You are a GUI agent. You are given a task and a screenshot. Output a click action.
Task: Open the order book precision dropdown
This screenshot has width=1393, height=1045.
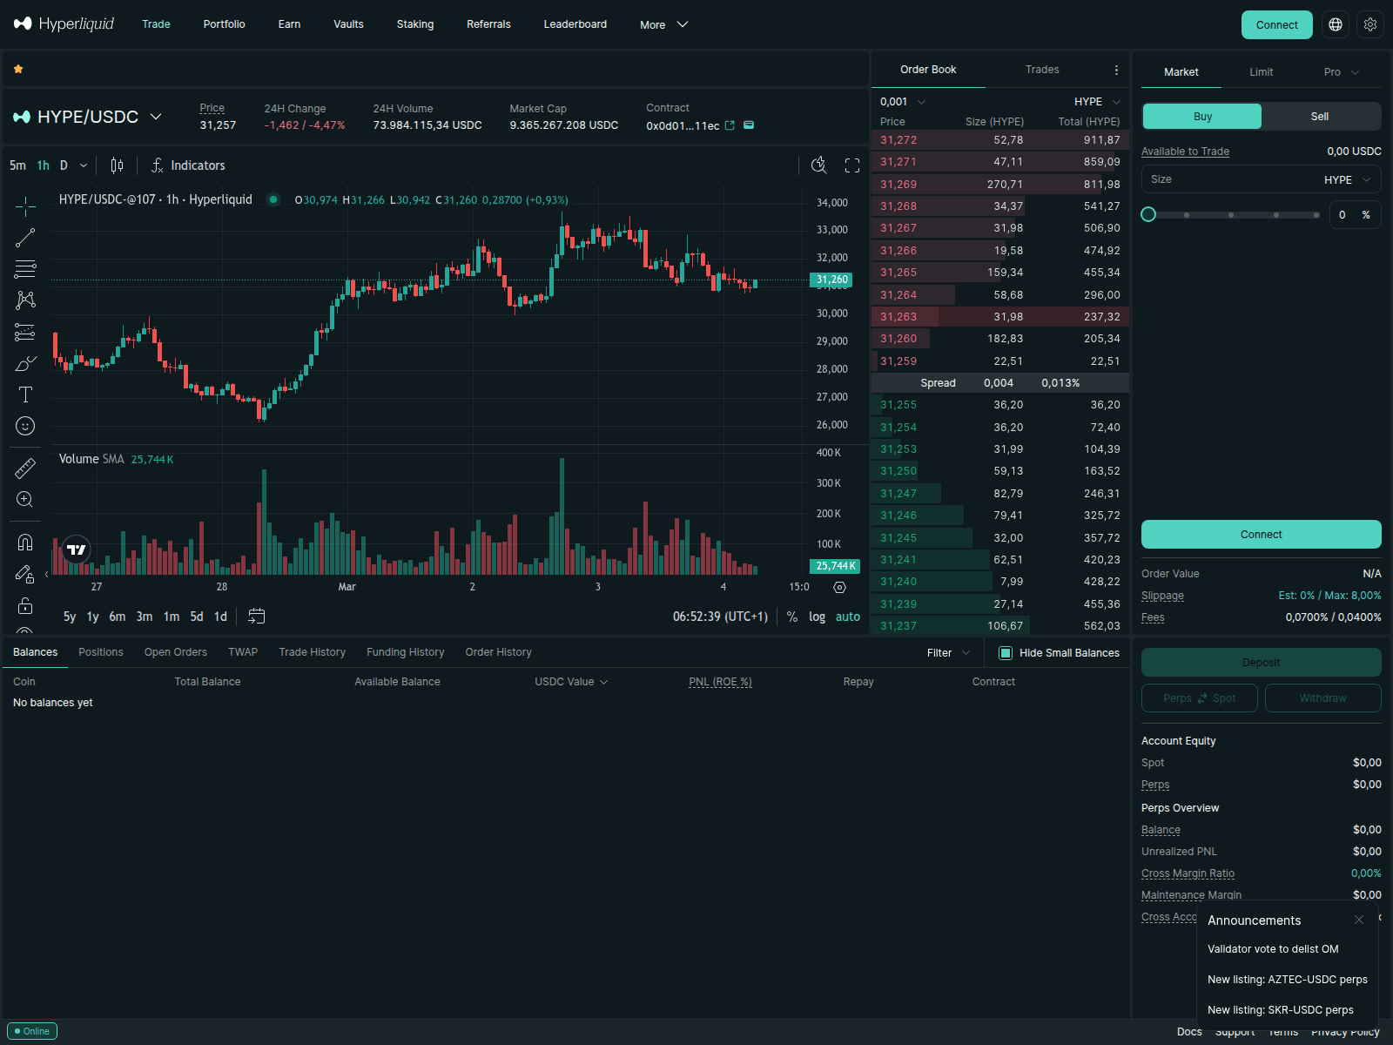pos(902,101)
